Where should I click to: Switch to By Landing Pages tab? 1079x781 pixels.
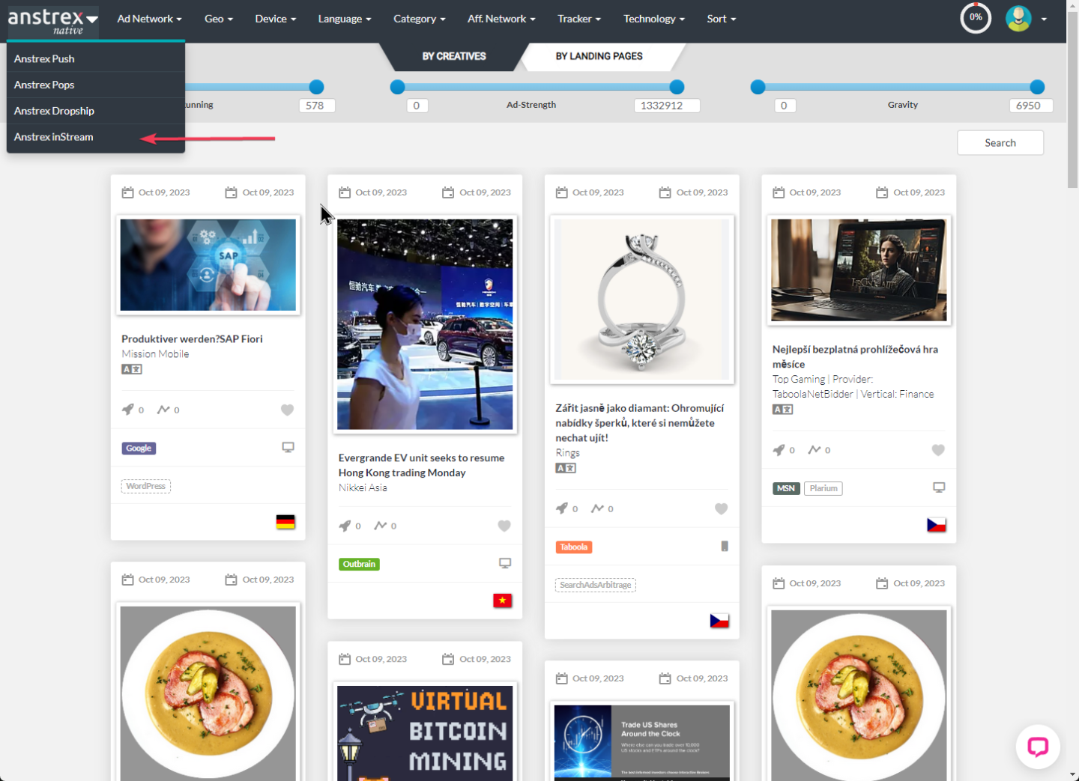(599, 56)
